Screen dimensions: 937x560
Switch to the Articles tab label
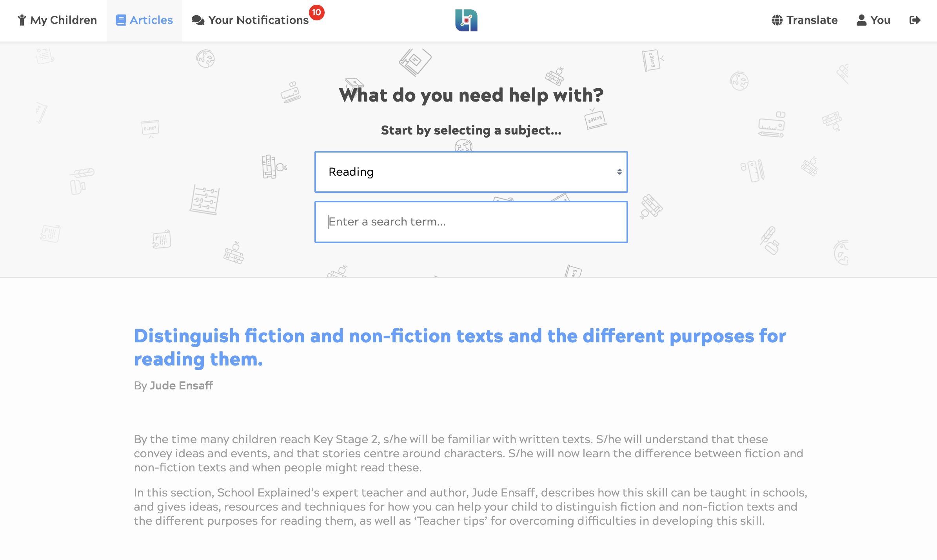(x=151, y=20)
